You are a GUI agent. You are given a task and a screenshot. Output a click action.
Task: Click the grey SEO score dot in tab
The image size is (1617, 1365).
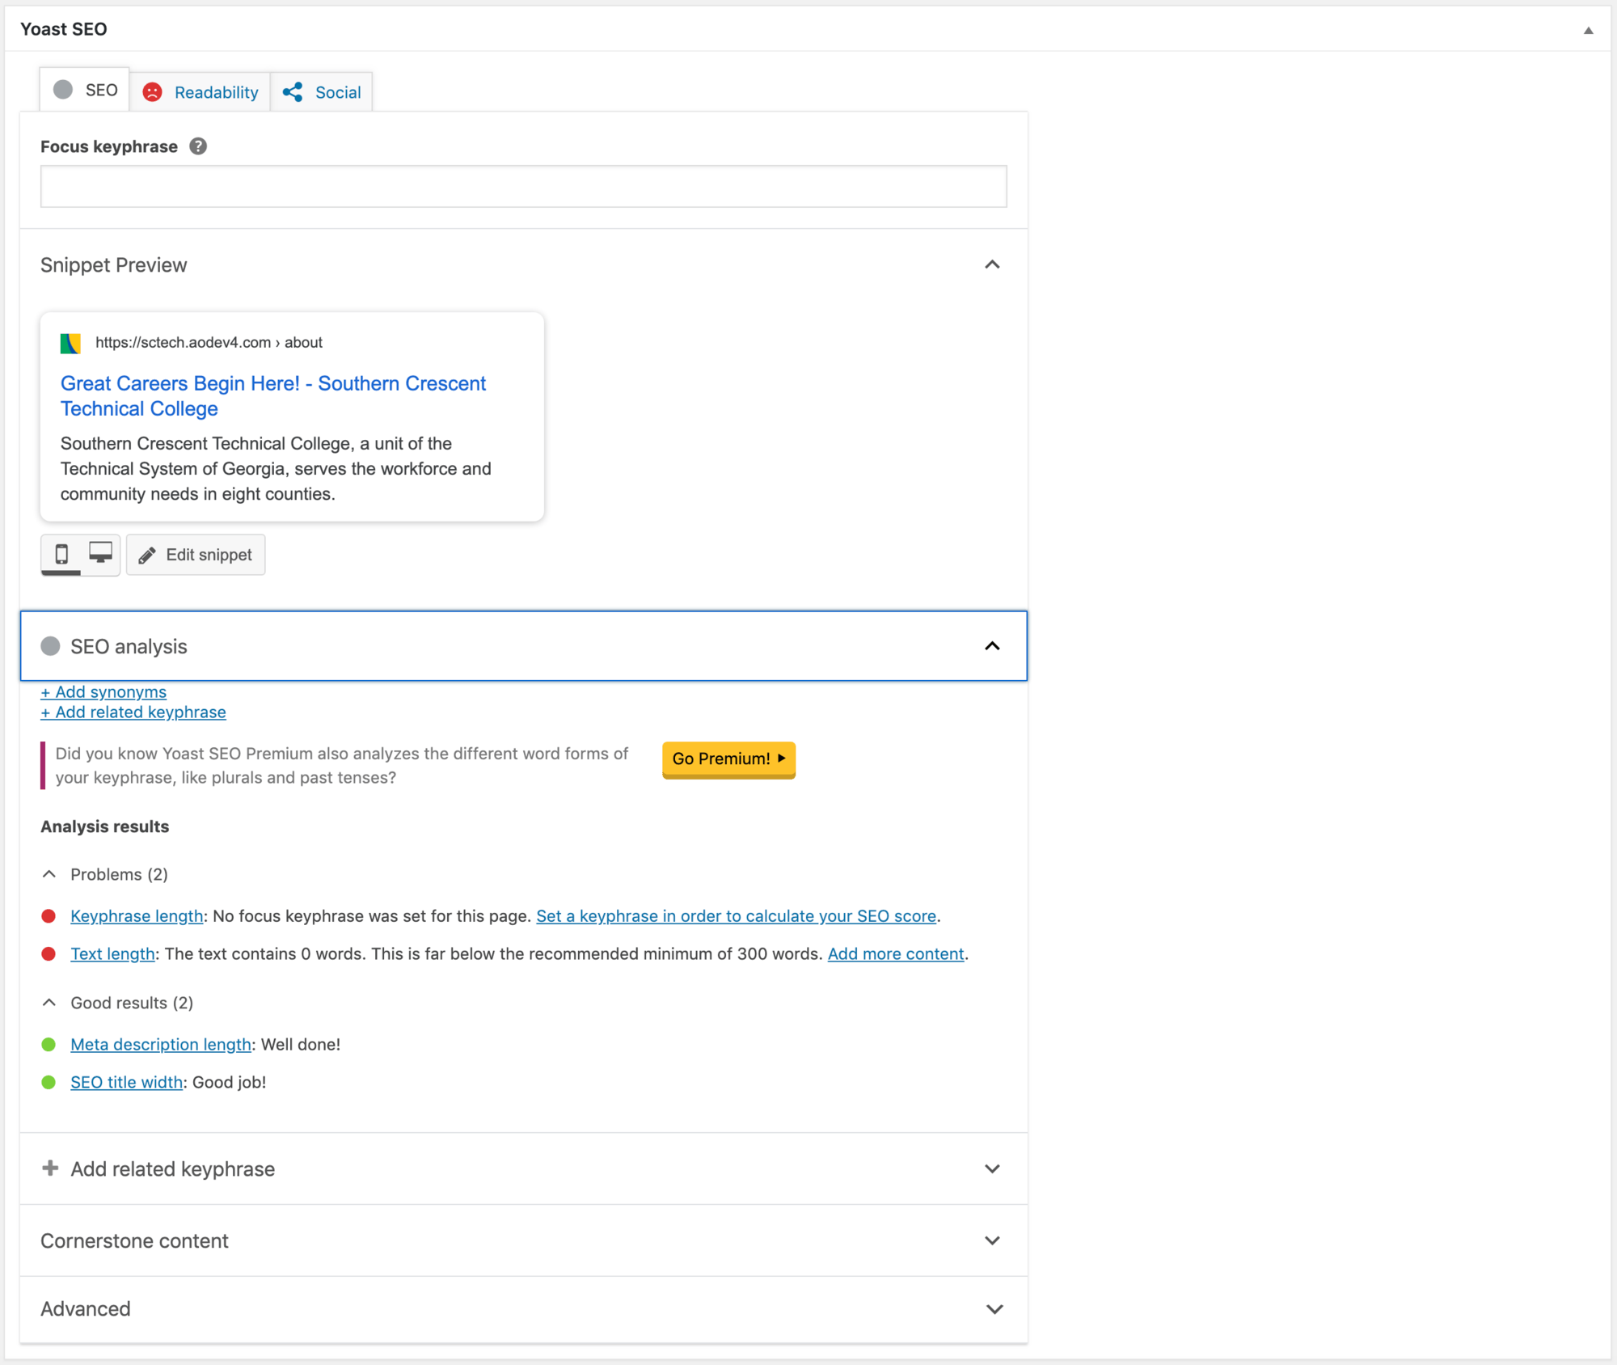tap(63, 90)
